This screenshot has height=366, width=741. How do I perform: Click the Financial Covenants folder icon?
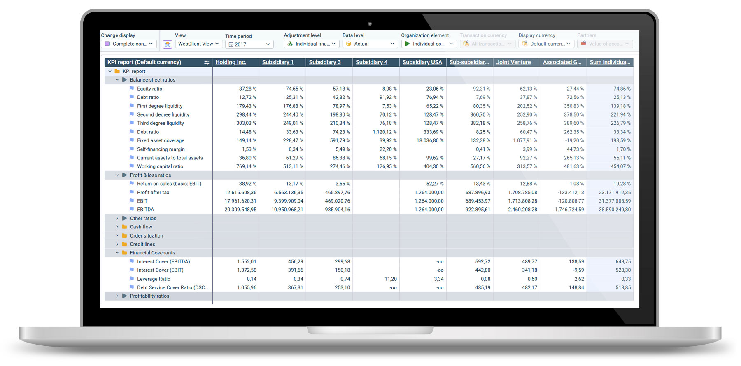pos(124,253)
